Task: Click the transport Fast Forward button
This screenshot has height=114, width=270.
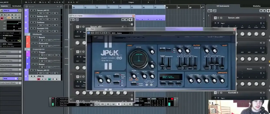Action: click(x=108, y=104)
